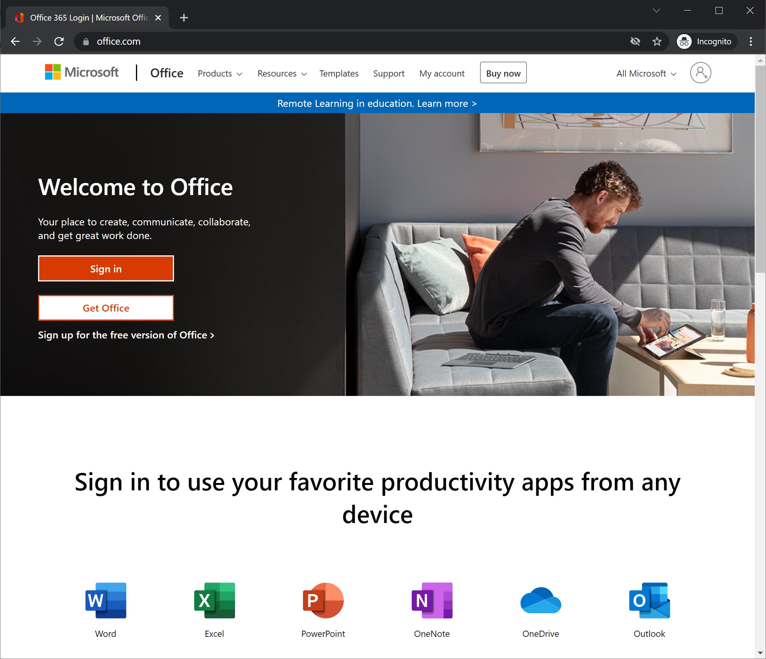This screenshot has width=766, height=659.
Task: Open the Excel app icon
Action: click(x=214, y=600)
